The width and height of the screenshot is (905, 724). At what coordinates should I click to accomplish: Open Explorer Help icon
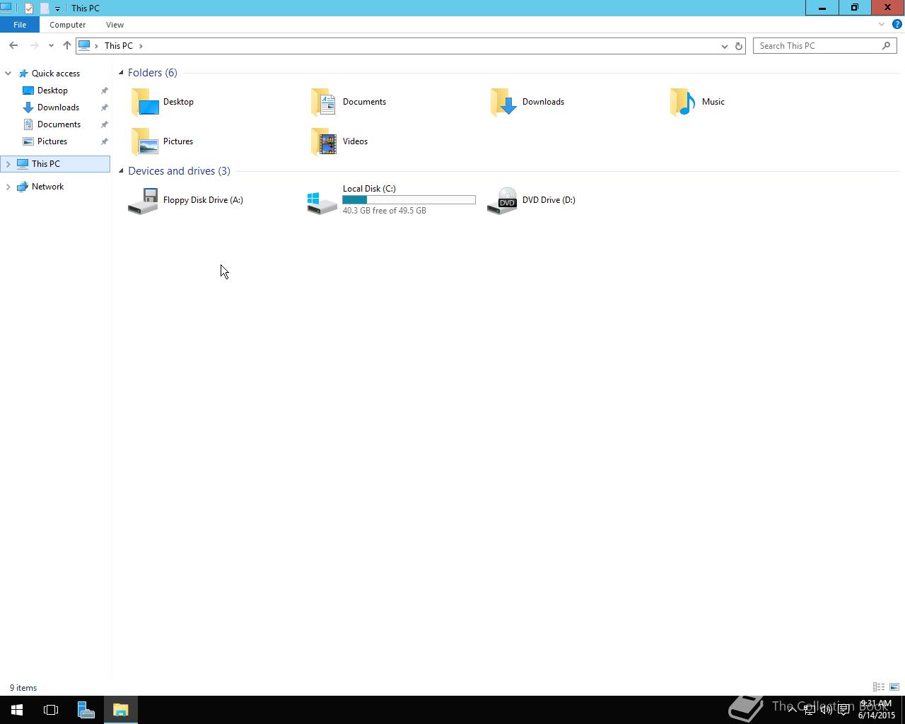(x=897, y=24)
